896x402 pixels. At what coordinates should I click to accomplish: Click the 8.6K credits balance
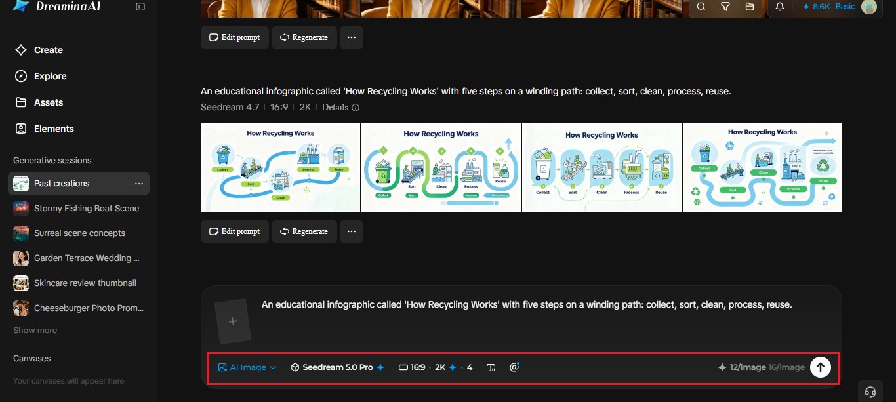pos(816,7)
